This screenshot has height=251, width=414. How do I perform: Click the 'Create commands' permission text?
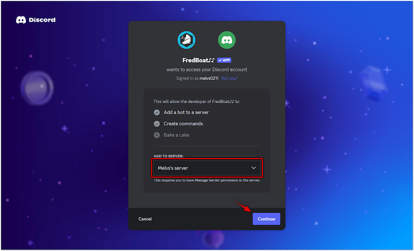[183, 124]
